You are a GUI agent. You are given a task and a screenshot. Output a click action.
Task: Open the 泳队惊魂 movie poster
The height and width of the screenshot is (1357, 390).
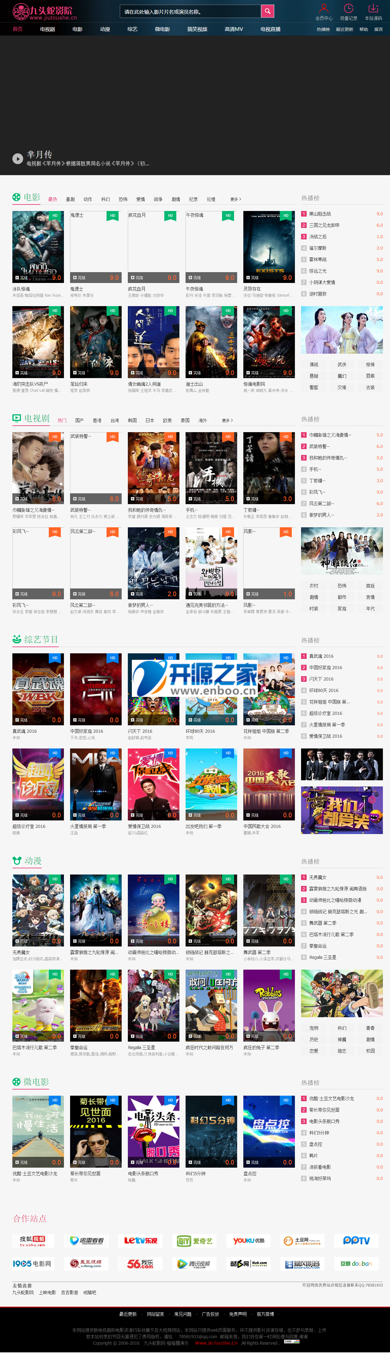tap(38, 247)
